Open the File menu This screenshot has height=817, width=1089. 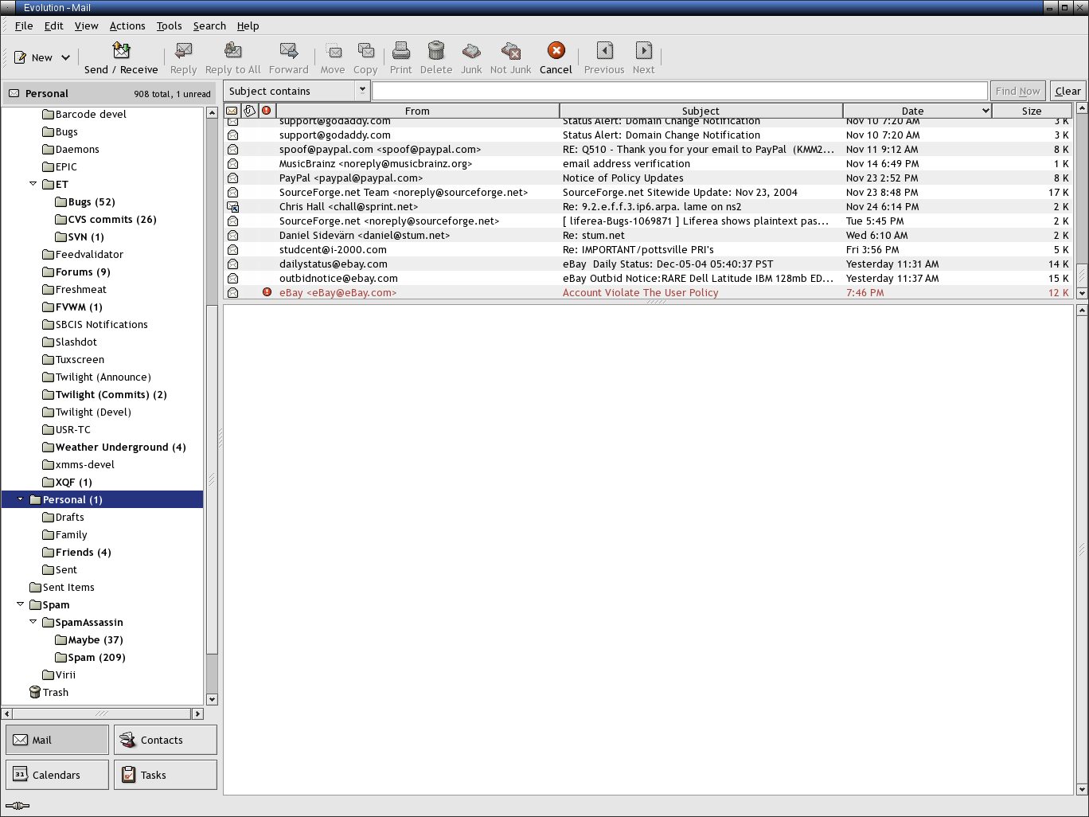24,25
